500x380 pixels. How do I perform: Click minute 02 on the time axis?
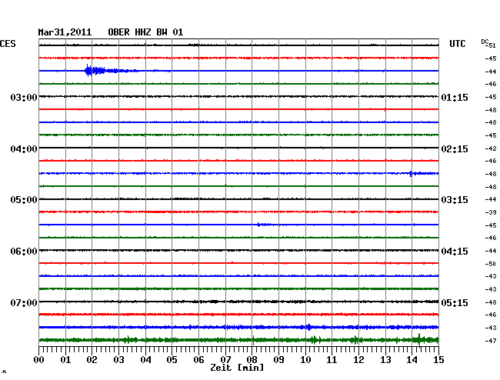(x=92, y=359)
